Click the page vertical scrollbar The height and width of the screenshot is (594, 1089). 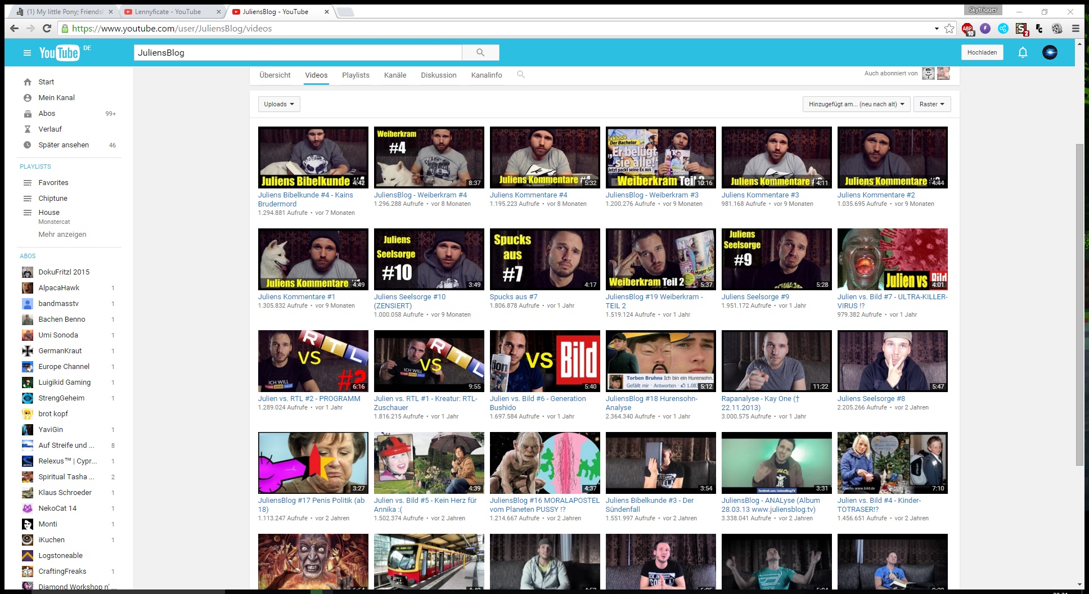tap(1079, 304)
